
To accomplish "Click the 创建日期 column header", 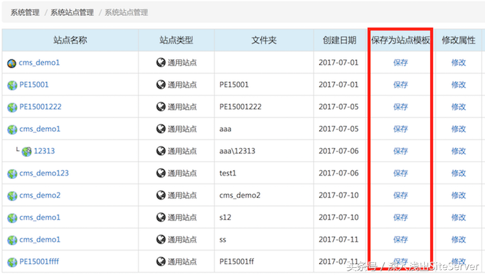I will tap(339, 40).
